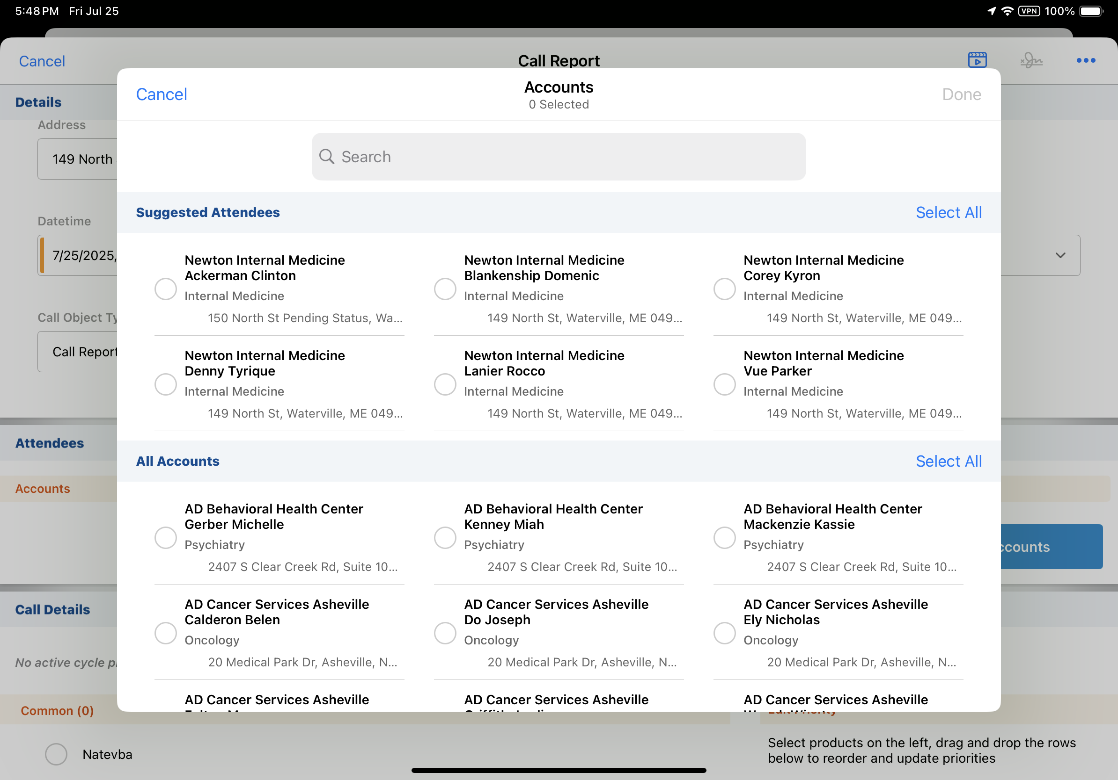Image resolution: width=1118 pixels, height=780 pixels.
Task: Select Lanier Rocco as attendee
Action: point(445,384)
